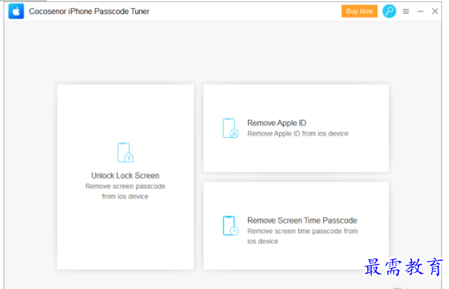Select the Unlock Lock Screen title
This screenshot has height=289, width=449.
(125, 175)
